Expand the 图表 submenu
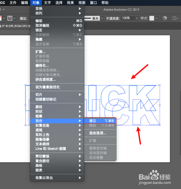This screenshot has height=189, width=181. (57, 170)
